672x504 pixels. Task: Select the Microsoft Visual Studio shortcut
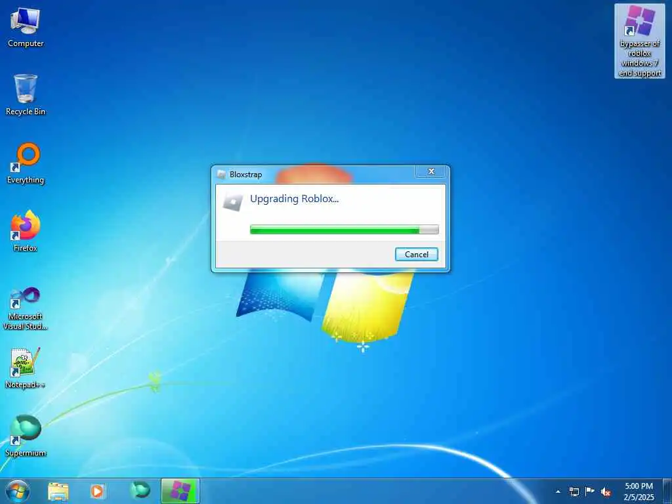click(x=26, y=308)
